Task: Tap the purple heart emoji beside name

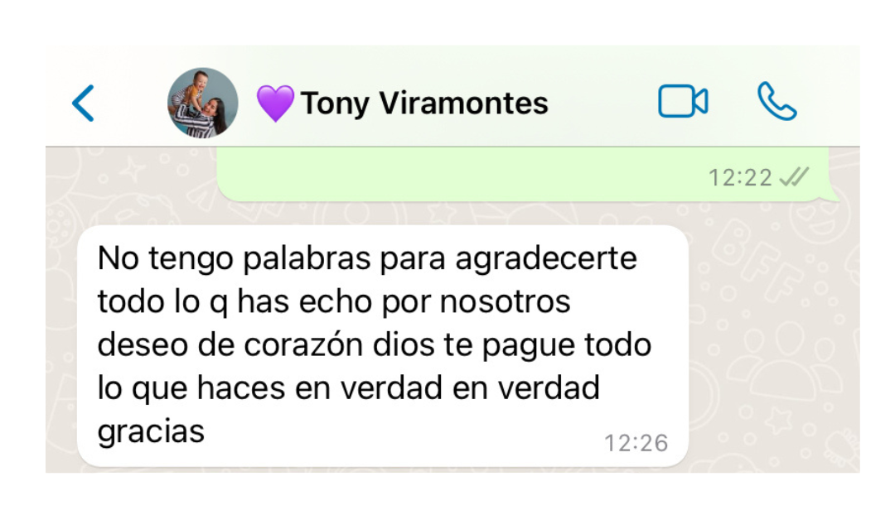Action: (275, 104)
